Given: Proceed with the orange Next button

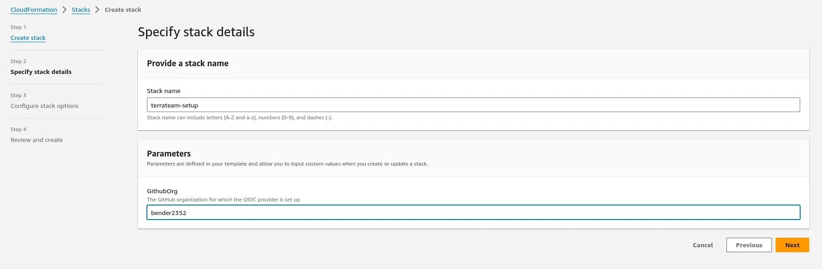Looking at the screenshot, I should click(792, 245).
